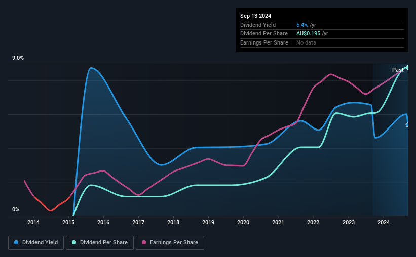Click the Dividend Per Share tooltip row label
This screenshot has width=416, height=257.
point(263,34)
